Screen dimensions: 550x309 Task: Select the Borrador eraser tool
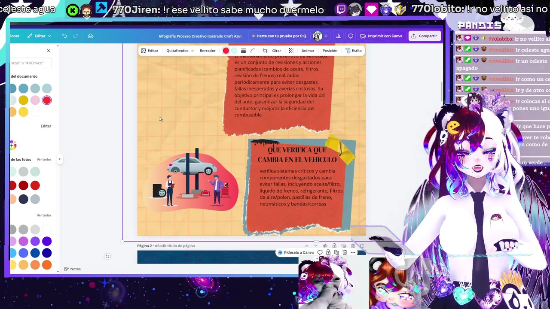point(208,51)
